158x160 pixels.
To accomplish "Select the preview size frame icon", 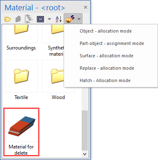I will (40, 19).
